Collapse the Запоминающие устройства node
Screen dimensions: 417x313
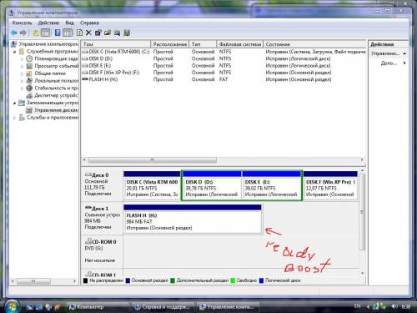14,103
